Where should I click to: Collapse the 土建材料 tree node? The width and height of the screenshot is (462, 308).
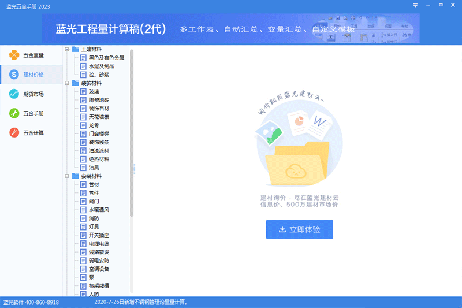[x=67, y=49]
